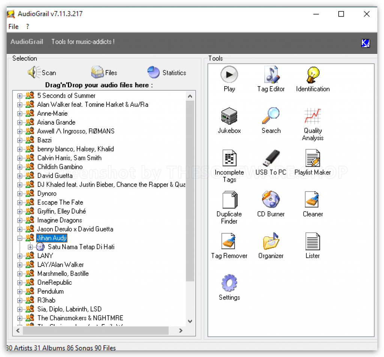Start the Duplicate Finder tool
Viewport: 384px width, 357px height.
(x=229, y=208)
